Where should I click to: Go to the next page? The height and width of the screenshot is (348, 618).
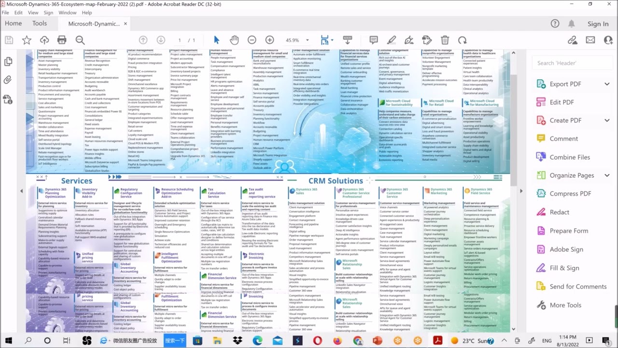tap(161, 40)
